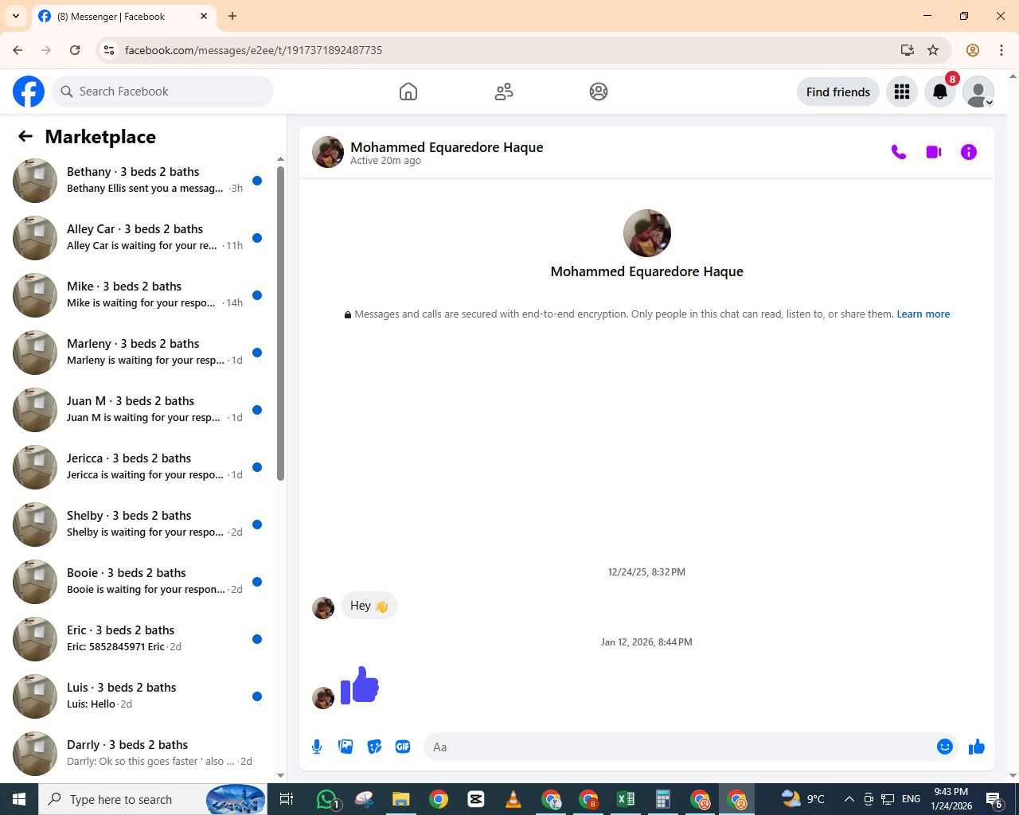Open Bethany 3 beds 2 baths chat
Image resolution: width=1019 pixels, height=815 pixels.
[x=137, y=181]
